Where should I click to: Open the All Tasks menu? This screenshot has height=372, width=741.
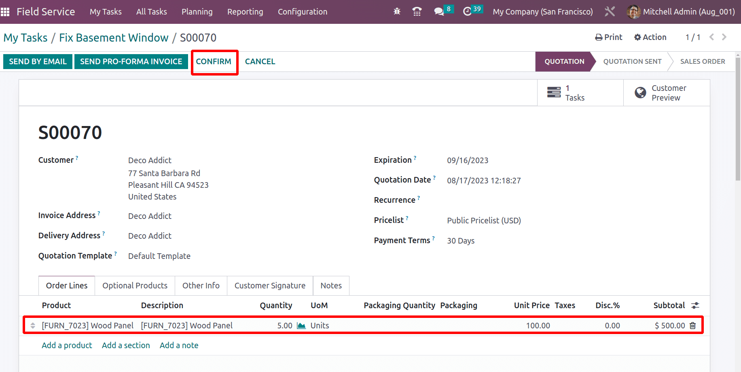click(152, 12)
